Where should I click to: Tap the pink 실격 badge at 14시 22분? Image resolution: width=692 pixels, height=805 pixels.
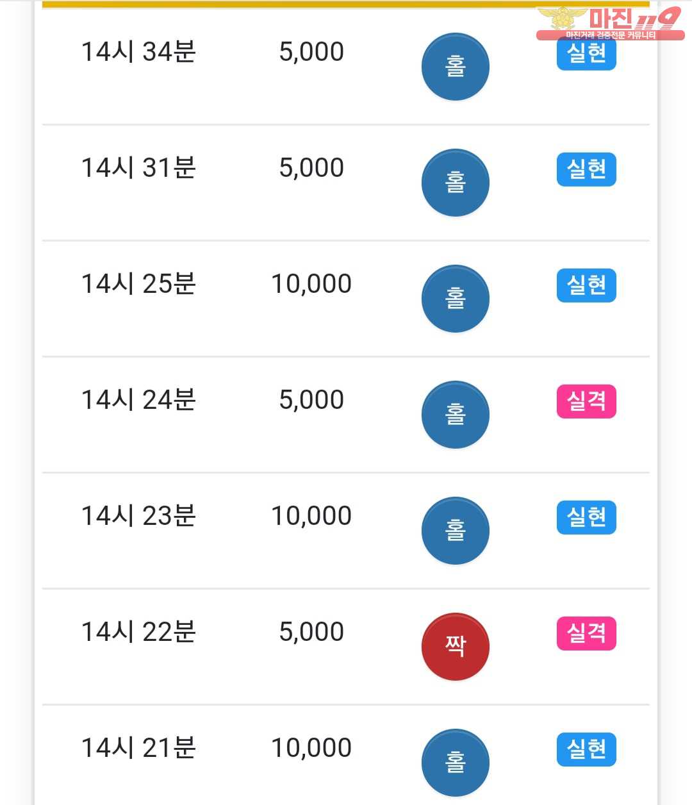(586, 633)
